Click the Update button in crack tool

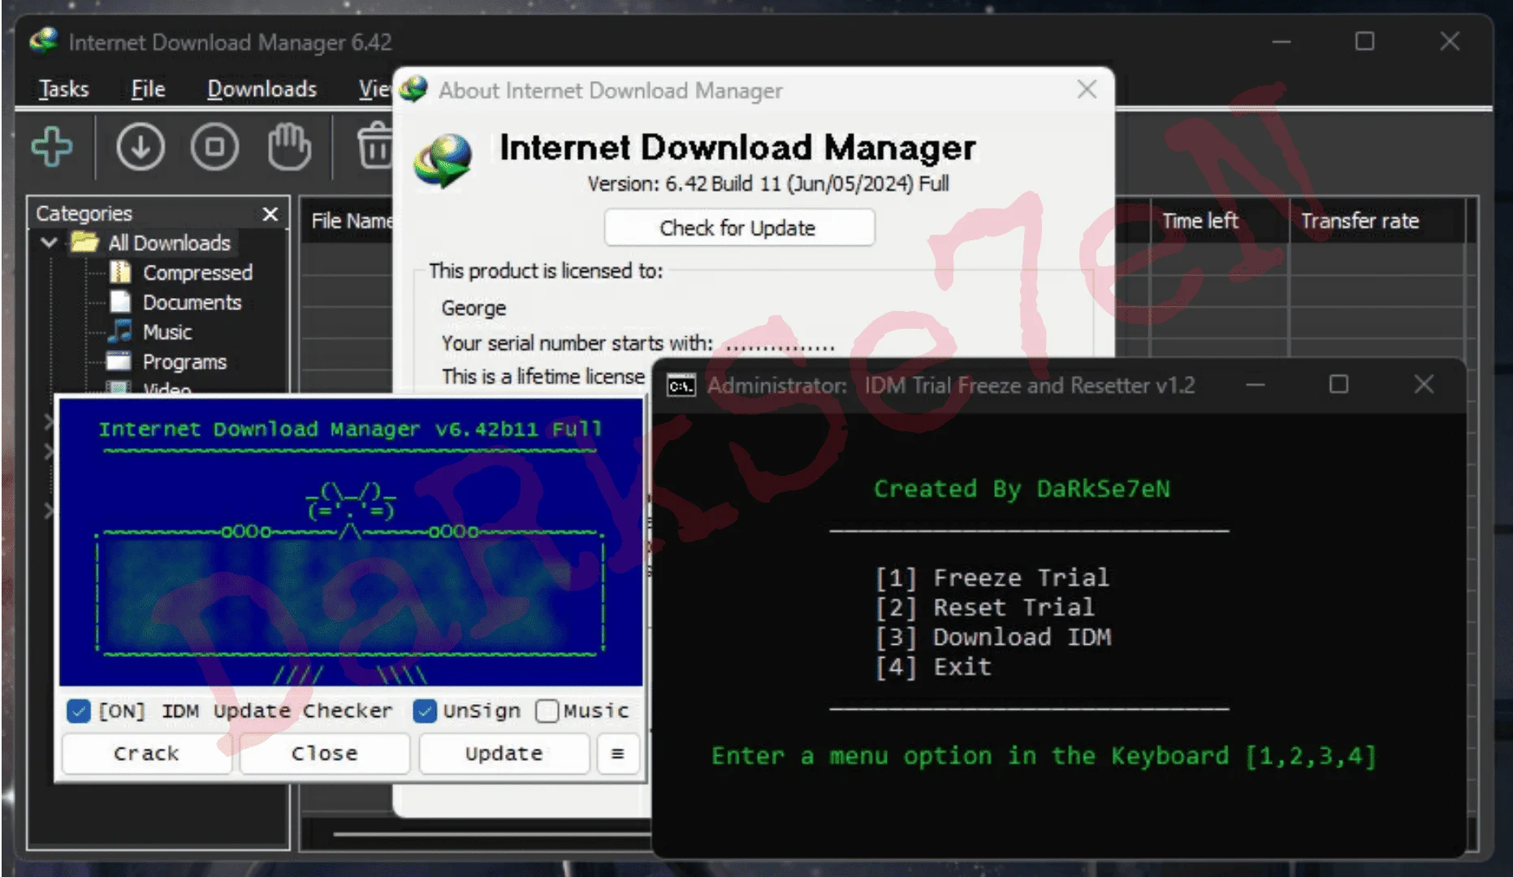click(x=504, y=754)
